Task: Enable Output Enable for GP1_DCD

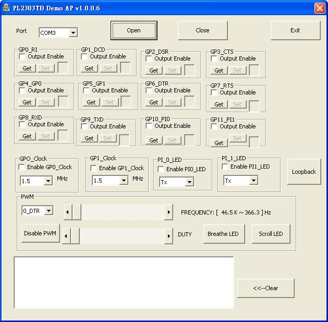Action: click(84, 56)
